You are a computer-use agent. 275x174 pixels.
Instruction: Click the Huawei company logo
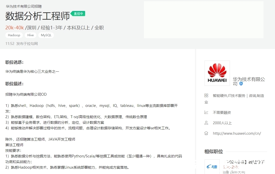[217, 73]
